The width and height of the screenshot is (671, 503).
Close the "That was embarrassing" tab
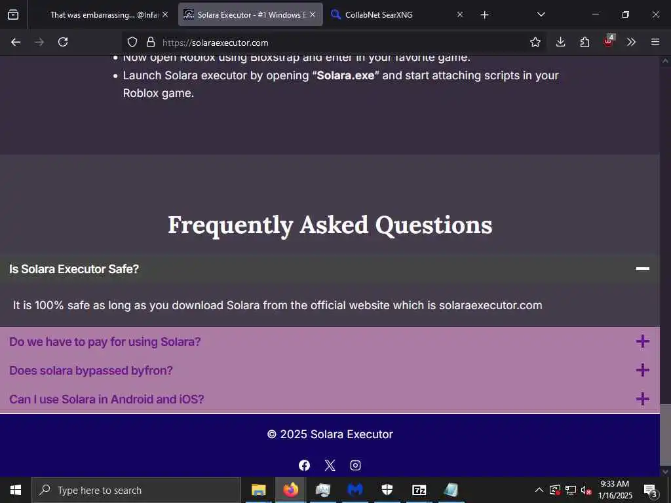tap(165, 14)
